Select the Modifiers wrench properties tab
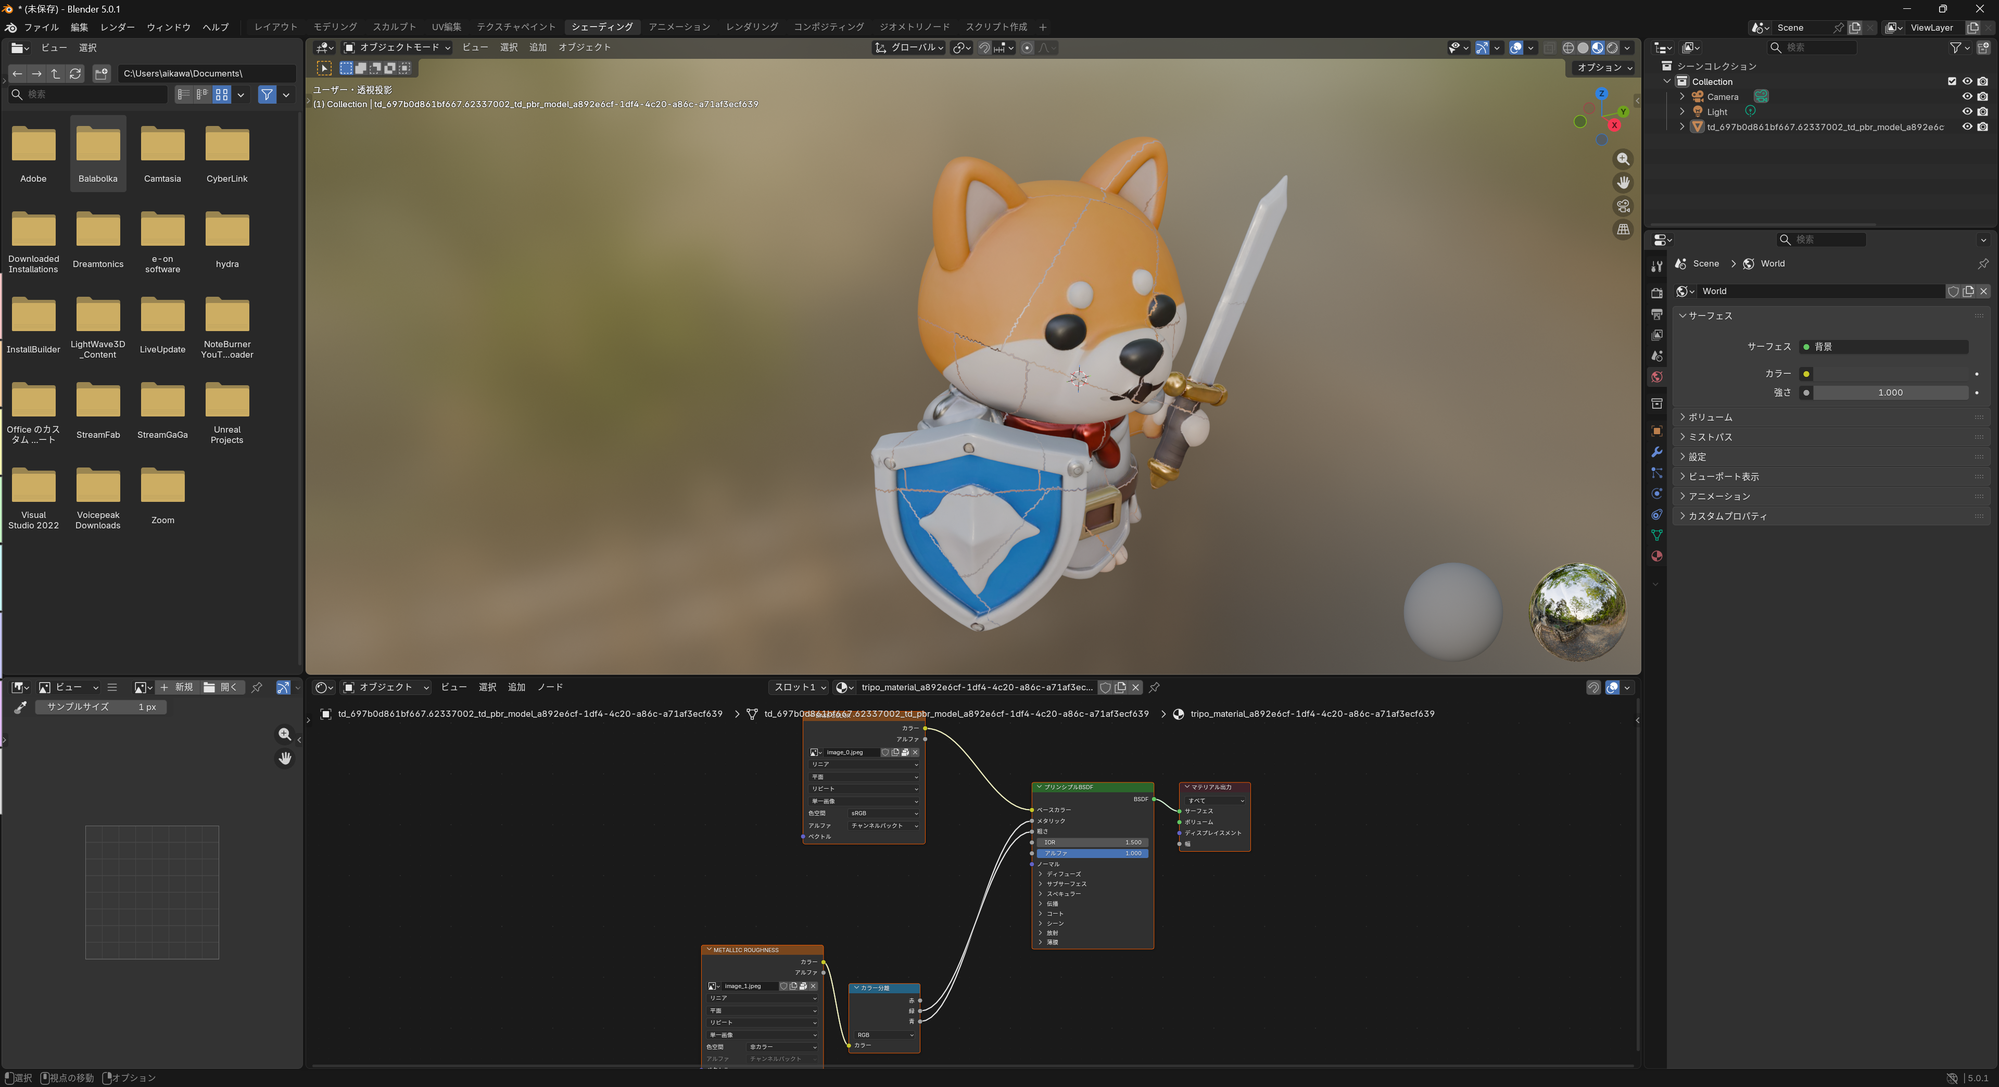This screenshot has width=1999, height=1087. (x=1657, y=452)
